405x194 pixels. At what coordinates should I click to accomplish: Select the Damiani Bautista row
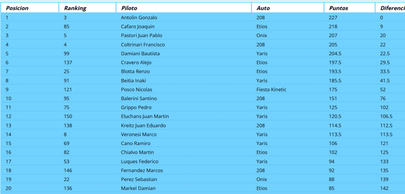coord(140,54)
